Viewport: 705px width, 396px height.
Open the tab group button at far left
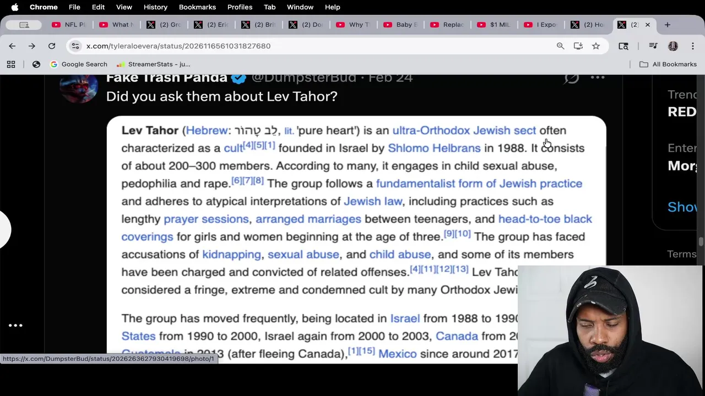[x=24, y=25]
